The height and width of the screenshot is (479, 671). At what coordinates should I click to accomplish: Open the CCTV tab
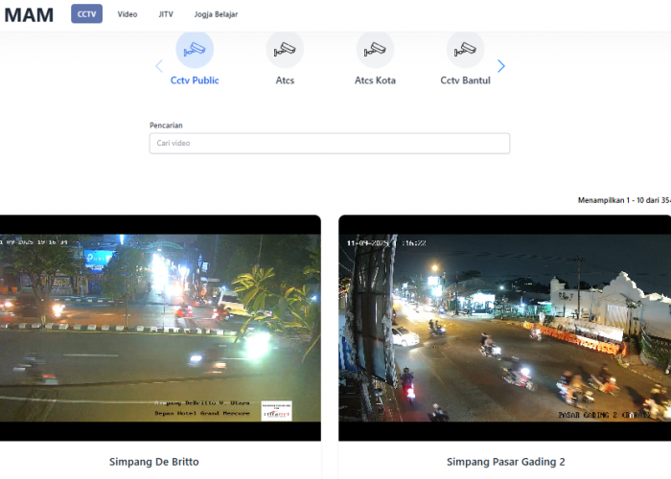click(86, 13)
